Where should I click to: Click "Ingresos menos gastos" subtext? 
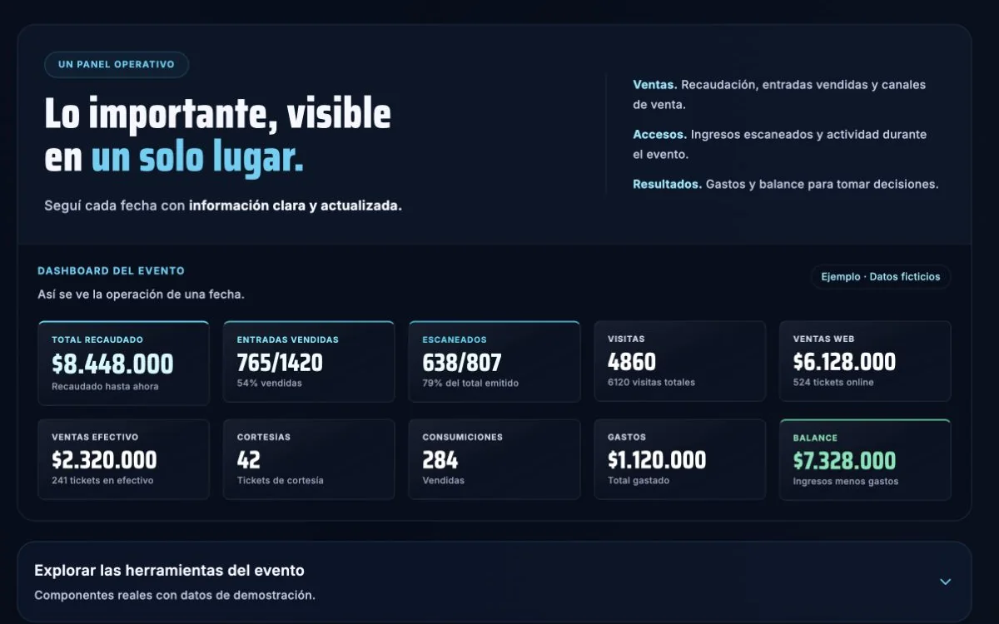click(x=846, y=482)
